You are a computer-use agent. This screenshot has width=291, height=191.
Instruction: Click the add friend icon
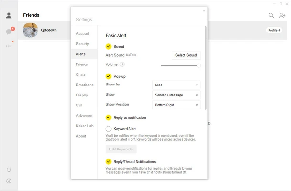282,15
